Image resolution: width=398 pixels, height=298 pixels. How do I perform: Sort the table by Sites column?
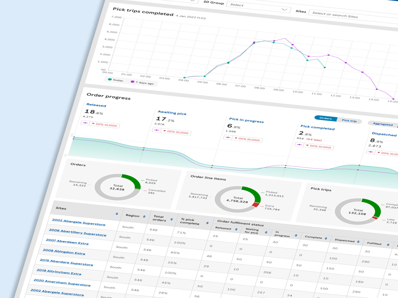[x=117, y=214]
